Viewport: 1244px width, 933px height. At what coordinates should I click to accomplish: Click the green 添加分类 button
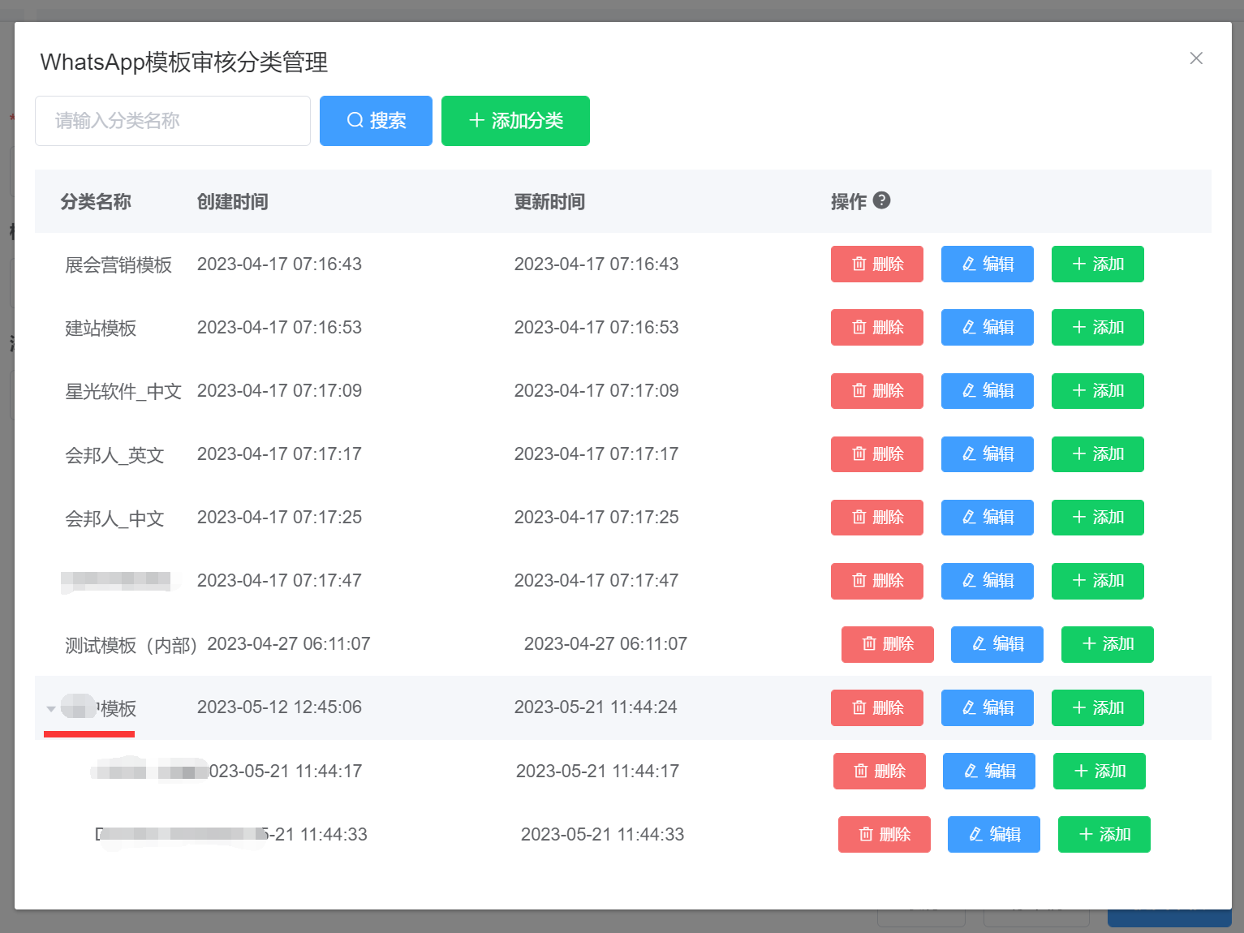(515, 121)
